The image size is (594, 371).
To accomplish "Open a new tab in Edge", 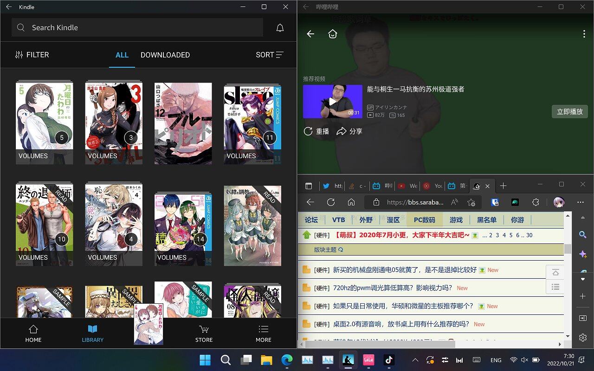I will (x=503, y=186).
